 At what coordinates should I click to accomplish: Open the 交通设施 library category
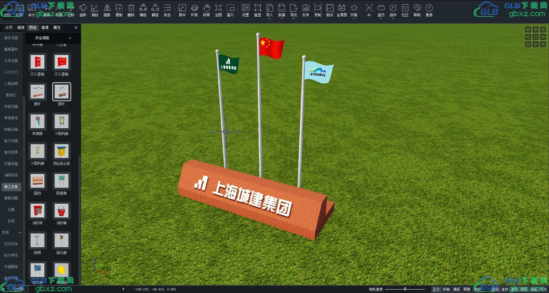pos(11,164)
